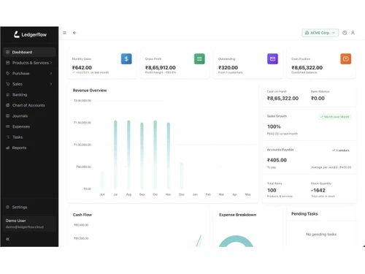Click the Reports bar chart icon
The image size is (365, 274).
(7, 148)
